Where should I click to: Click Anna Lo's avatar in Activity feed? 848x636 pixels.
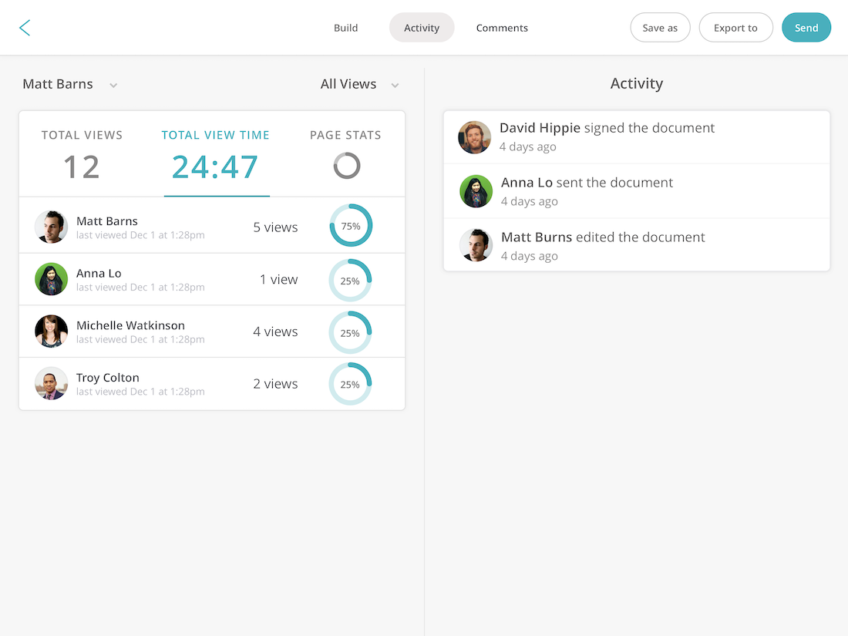click(476, 191)
